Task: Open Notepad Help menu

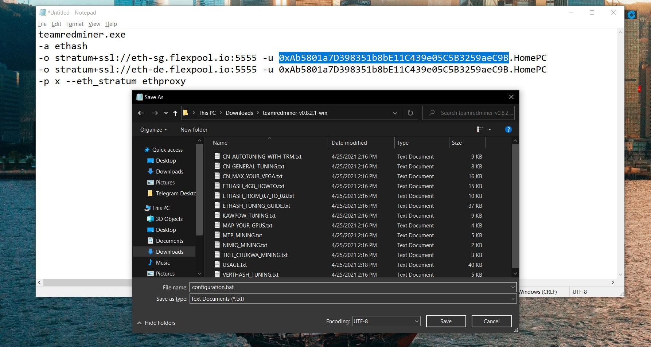Action: (111, 24)
